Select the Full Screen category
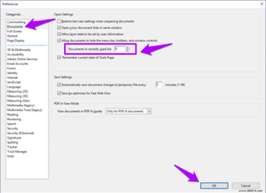The width and height of the screenshot is (266, 193). [13, 31]
